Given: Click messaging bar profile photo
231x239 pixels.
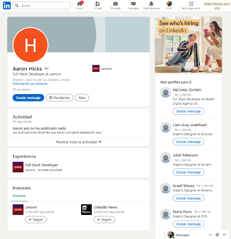Looking at the screenshot, I should 171,235.
